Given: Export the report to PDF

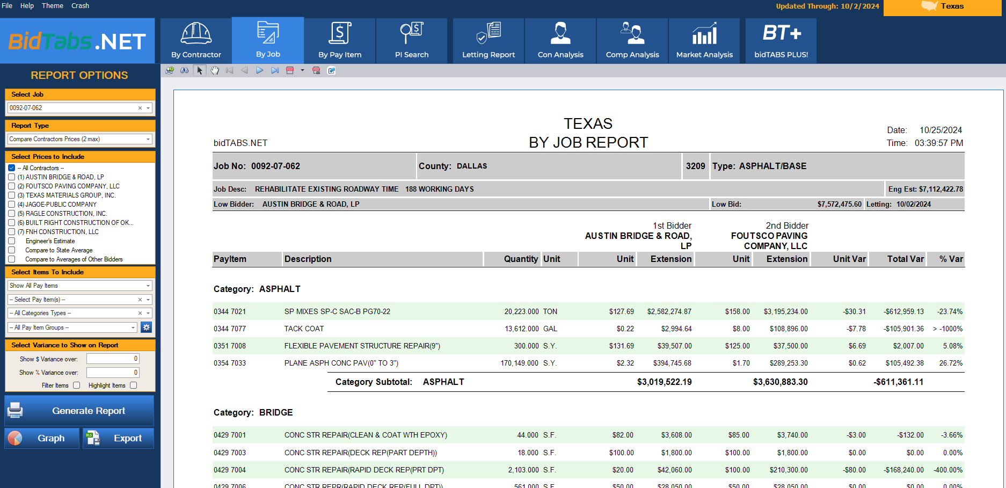Looking at the screenshot, I should click(x=290, y=70).
